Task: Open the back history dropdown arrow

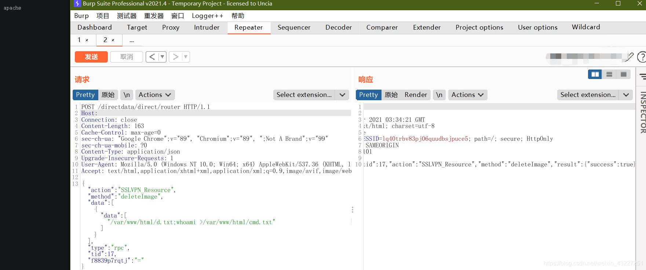Action: click(x=163, y=57)
